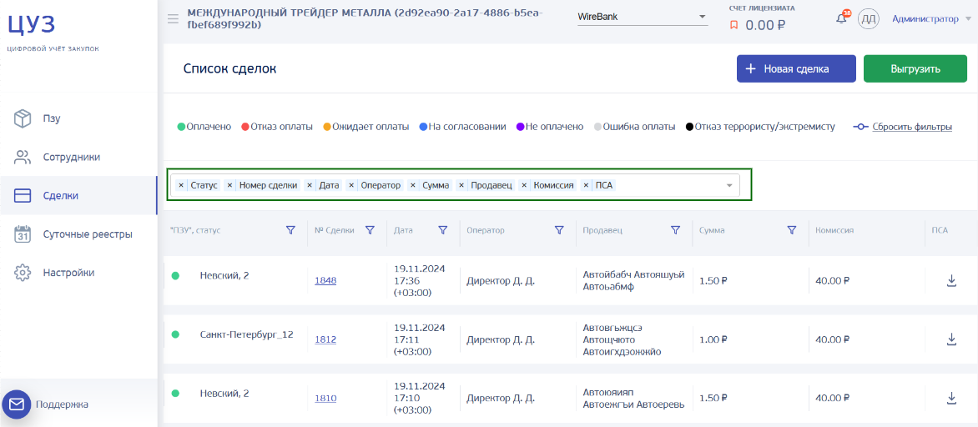Open the WireBank dropdown
The height and width of the screenshot is (427, 978).
pyautogui.click(x=643, y=17)
